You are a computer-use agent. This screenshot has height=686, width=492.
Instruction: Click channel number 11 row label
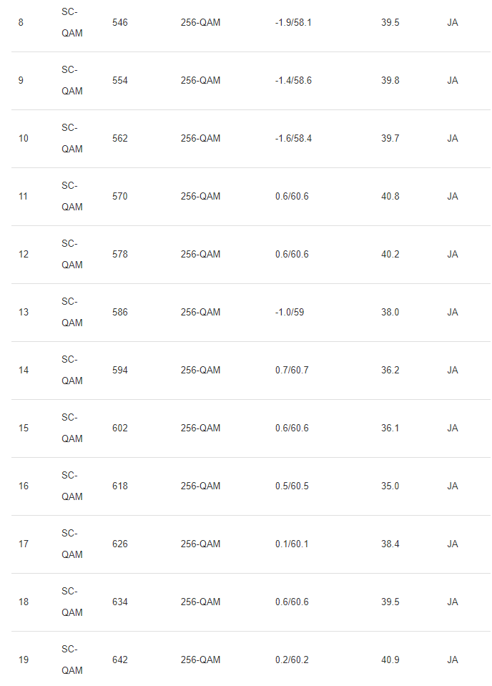click(23, 197)
